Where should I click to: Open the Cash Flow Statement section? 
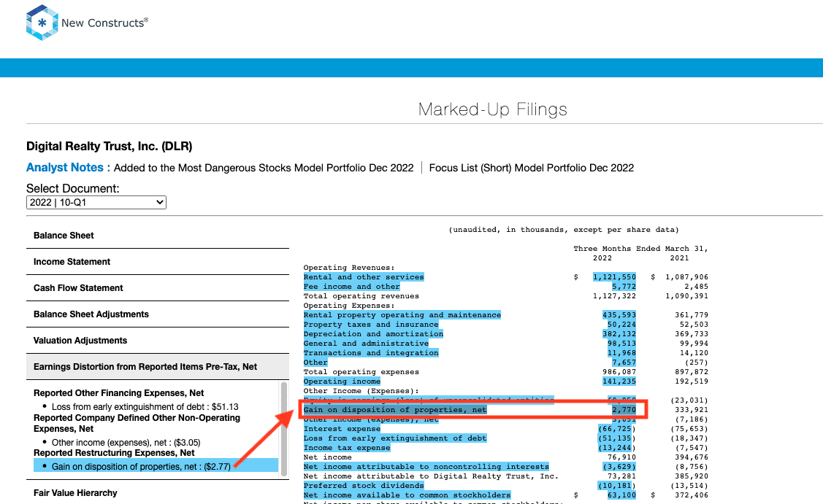(x=158, y=288)
